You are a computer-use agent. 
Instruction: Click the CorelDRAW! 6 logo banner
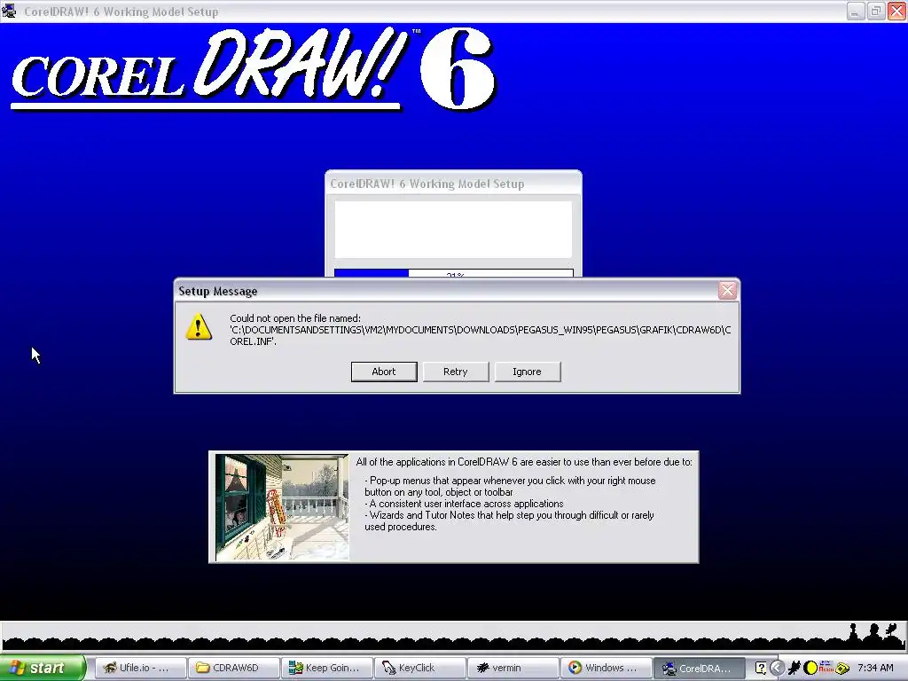(x=254, y=71)
